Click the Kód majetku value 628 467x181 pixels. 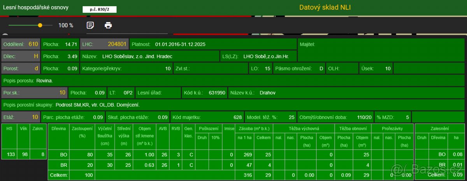pyautogui.click(x=238, y=117)
